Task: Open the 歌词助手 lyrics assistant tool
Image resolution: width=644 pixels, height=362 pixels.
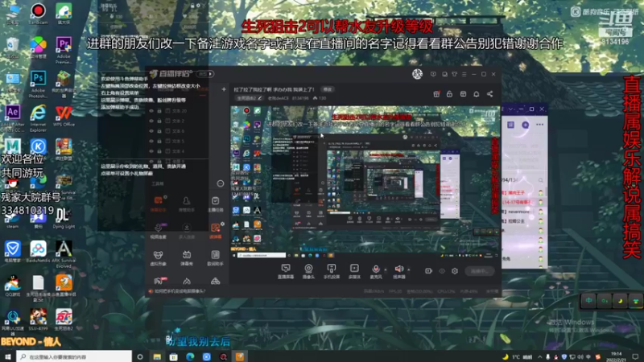Action: (215, 257)
